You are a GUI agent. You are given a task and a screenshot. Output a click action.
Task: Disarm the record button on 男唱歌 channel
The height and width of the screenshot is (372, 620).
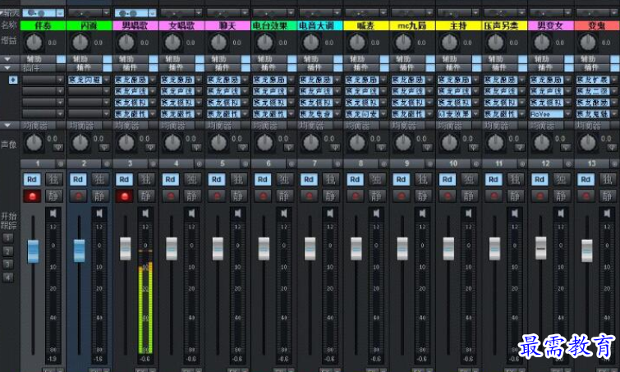pos(124,195)
